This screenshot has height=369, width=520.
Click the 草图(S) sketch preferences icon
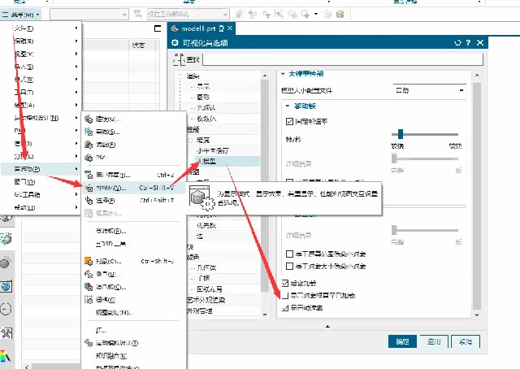pyautogui.click(x=89, y=131)
